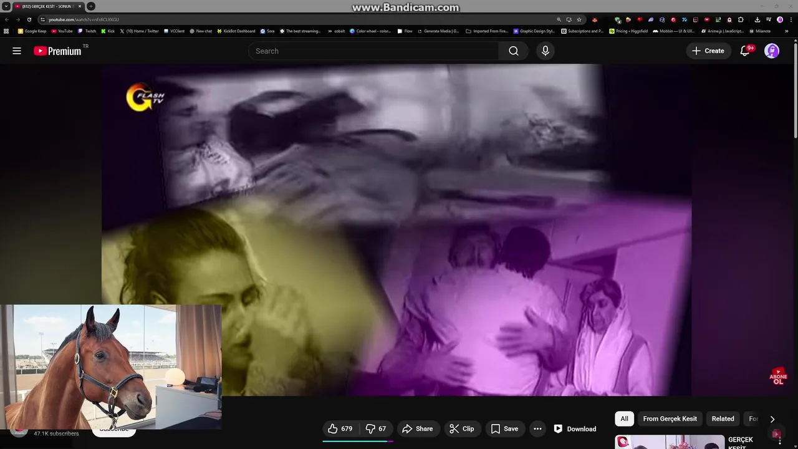Like the video with thumbs up

(x=341, y=428)
